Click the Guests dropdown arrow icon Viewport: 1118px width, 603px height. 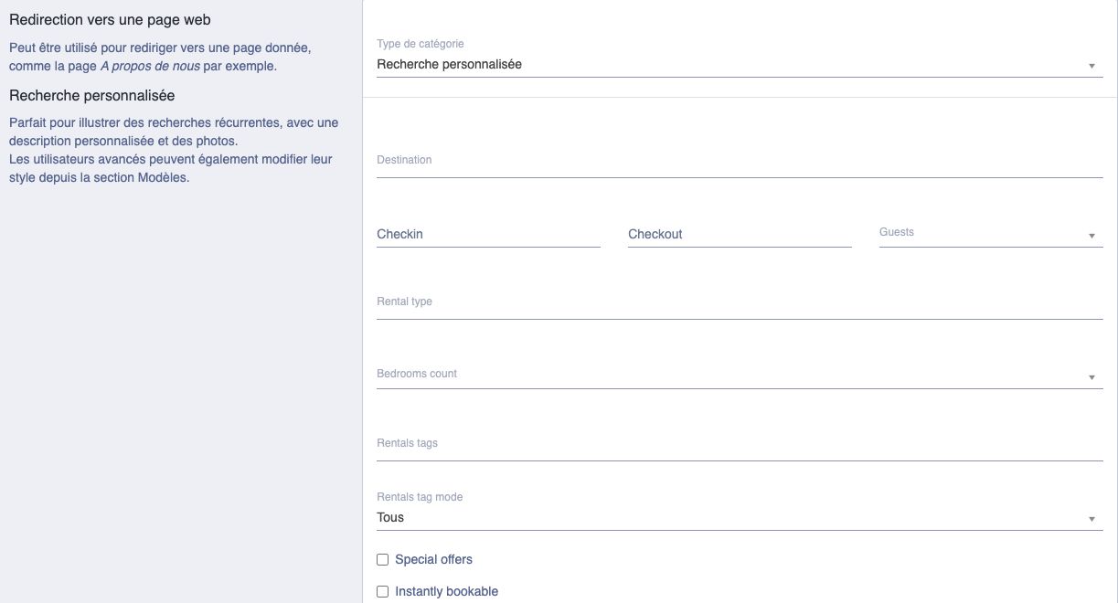pyautogui.click(x=1091, y=237)
